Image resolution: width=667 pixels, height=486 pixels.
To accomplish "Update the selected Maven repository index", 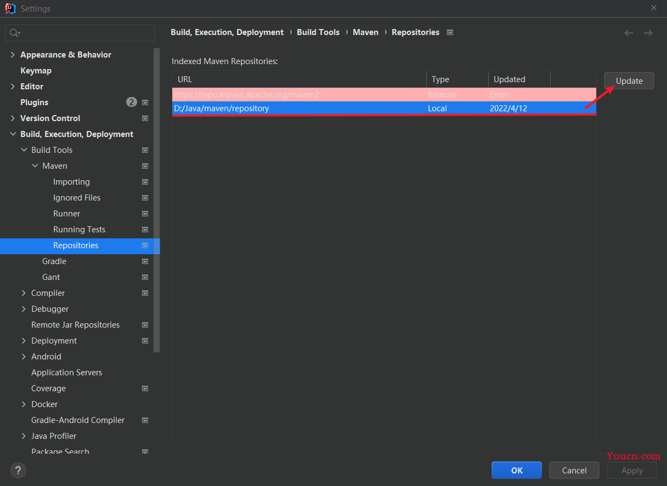I will coord(629,81).
